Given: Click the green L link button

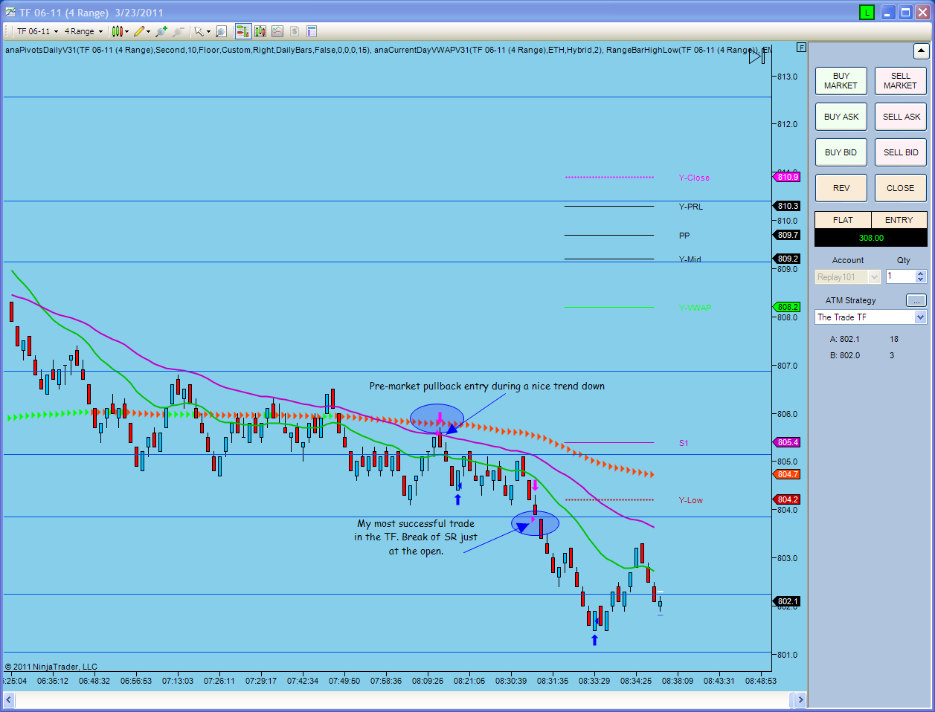Looking at the screenshot, I should 867,12.
